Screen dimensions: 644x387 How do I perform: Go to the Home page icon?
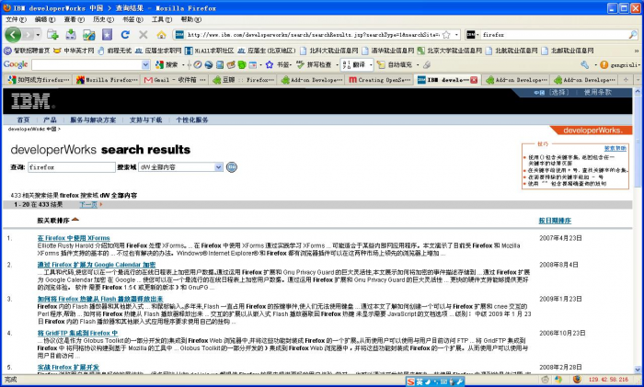[x=161, y=35]
